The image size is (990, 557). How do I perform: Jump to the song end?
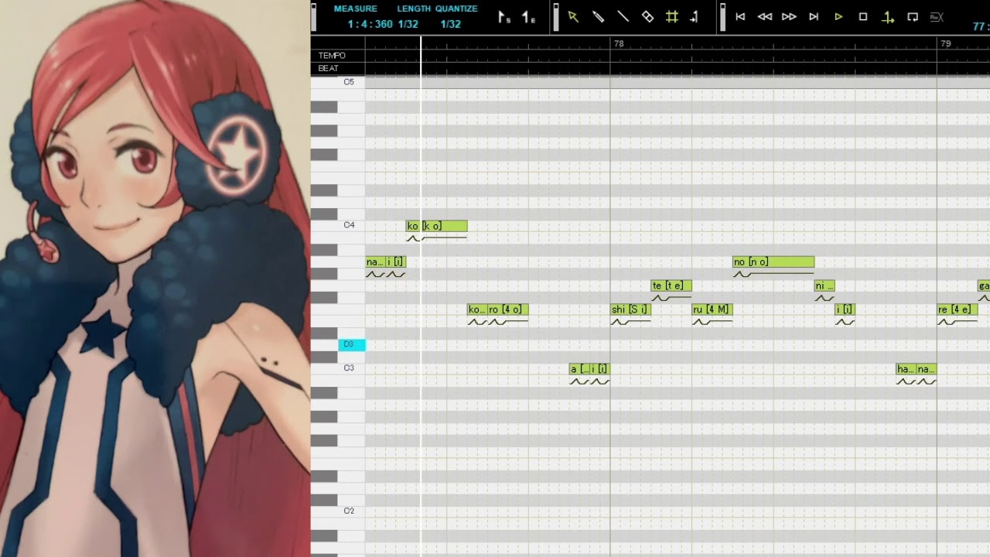pos(814,16)
